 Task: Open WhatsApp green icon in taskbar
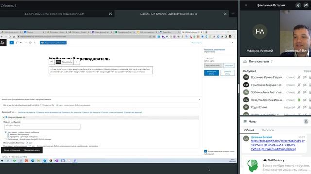[x=14, y=160]
